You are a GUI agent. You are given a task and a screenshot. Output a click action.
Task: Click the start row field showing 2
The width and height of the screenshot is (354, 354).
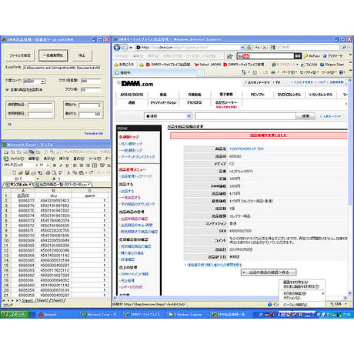(x=90, y=105)
